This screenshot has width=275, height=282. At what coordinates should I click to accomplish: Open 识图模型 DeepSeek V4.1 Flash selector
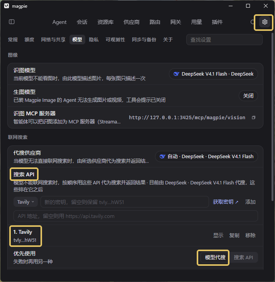click(x=213, y=74)
